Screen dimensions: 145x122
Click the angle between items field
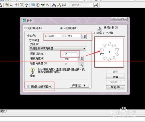point(70,64)
